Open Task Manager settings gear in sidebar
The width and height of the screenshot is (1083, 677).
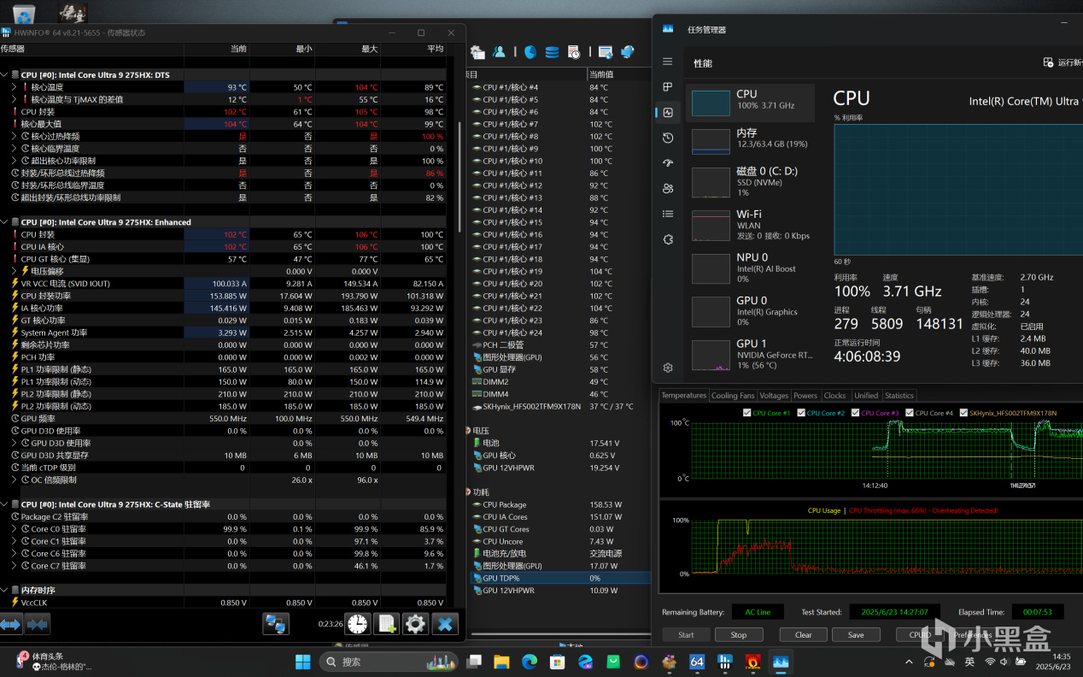coord(668,368)
